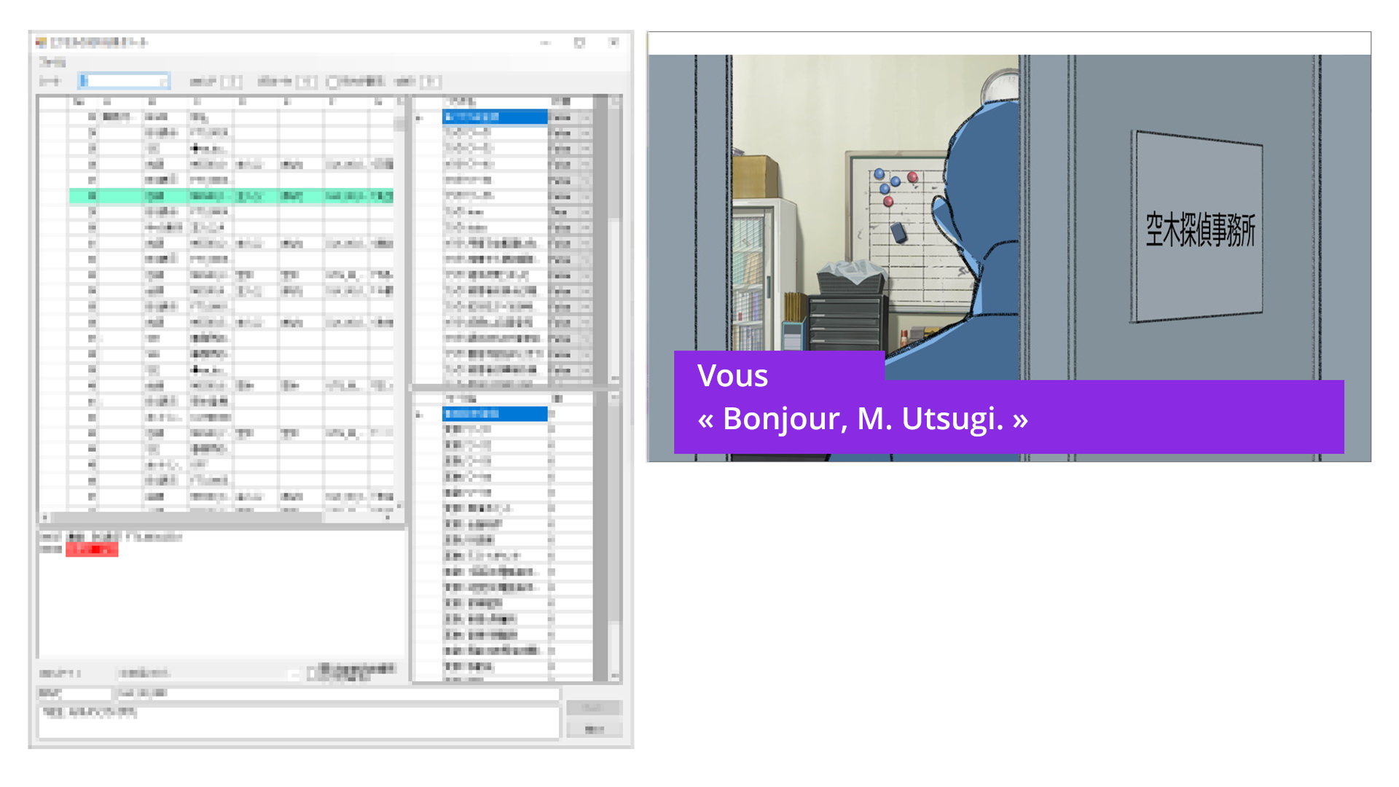Screen dimensions: 1399x787
Task: Click the 空木探偵事務所 door sign in game window
Action: tap(1199, 227)
